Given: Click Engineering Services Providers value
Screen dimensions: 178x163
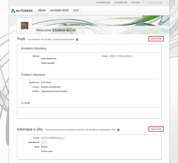Looking at the screenshot, I should (54, 91).
